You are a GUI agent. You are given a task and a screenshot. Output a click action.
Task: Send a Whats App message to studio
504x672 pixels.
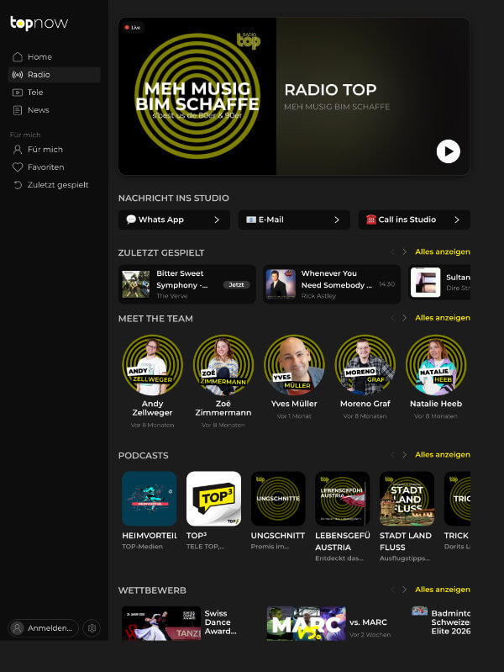tap(174, 220)
